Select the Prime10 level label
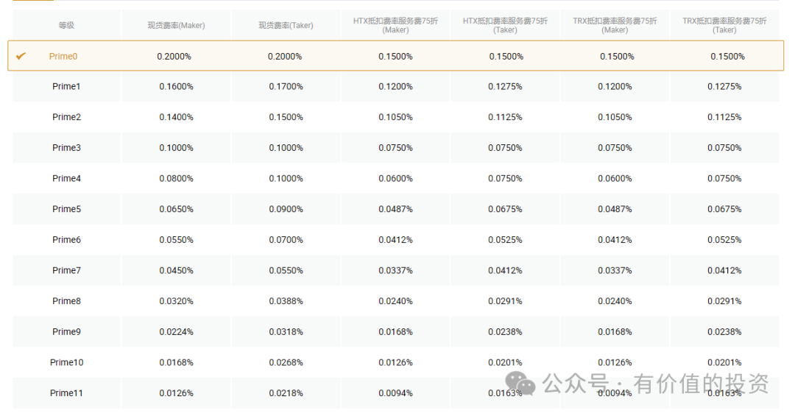 66,363
